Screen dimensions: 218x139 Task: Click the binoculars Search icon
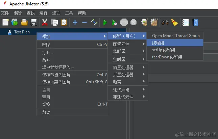(165, 22)
